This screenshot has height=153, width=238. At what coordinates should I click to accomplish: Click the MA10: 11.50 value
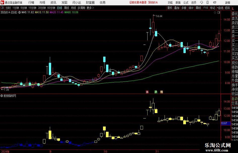pyautogui.click(x=42, y=12)
